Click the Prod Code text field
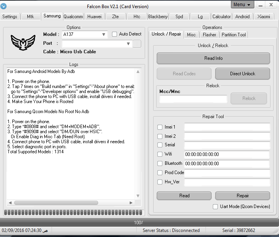The image size is (279, 237). click(x=227, y=173)
